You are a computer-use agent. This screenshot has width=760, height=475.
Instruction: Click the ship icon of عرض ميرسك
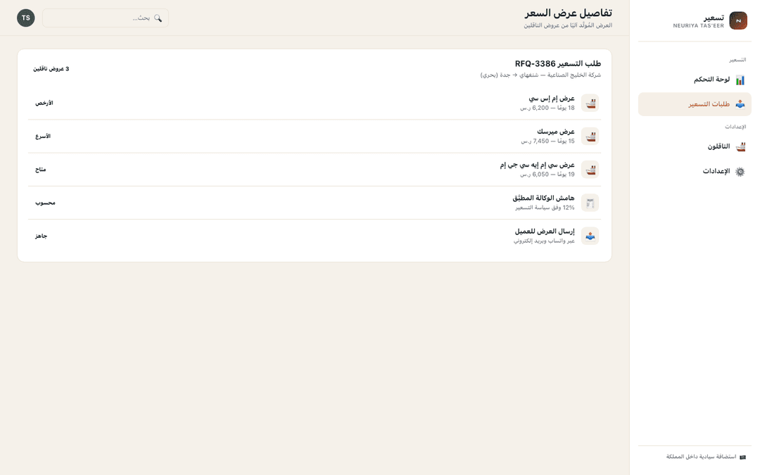(590, 137)
